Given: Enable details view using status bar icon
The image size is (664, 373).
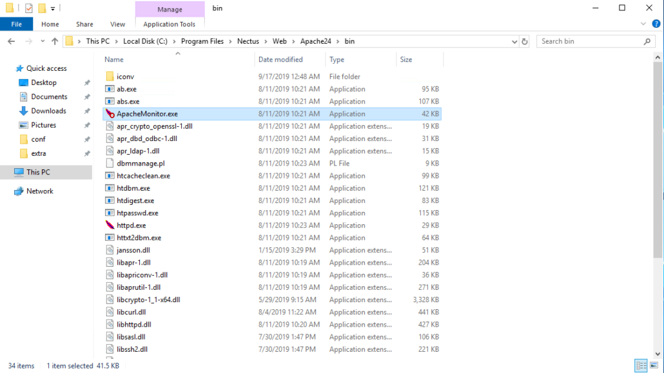Looking at the screenshot, I should click(641, 365).
